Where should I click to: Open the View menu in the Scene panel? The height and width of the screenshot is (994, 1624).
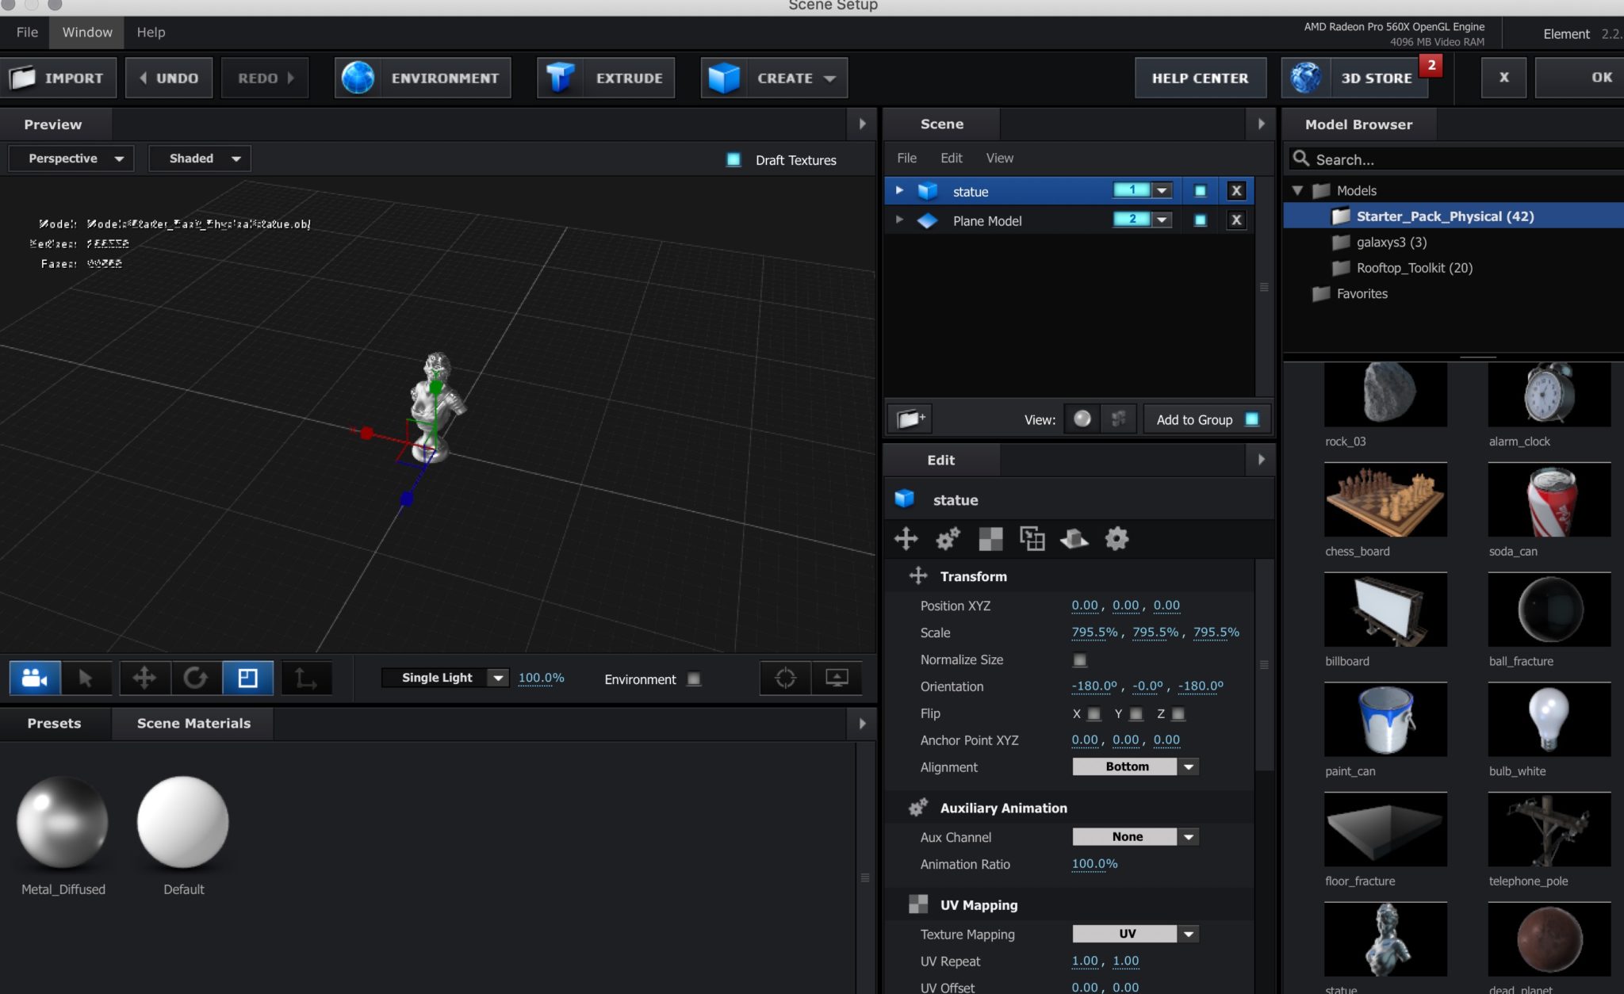click(999, 158)
